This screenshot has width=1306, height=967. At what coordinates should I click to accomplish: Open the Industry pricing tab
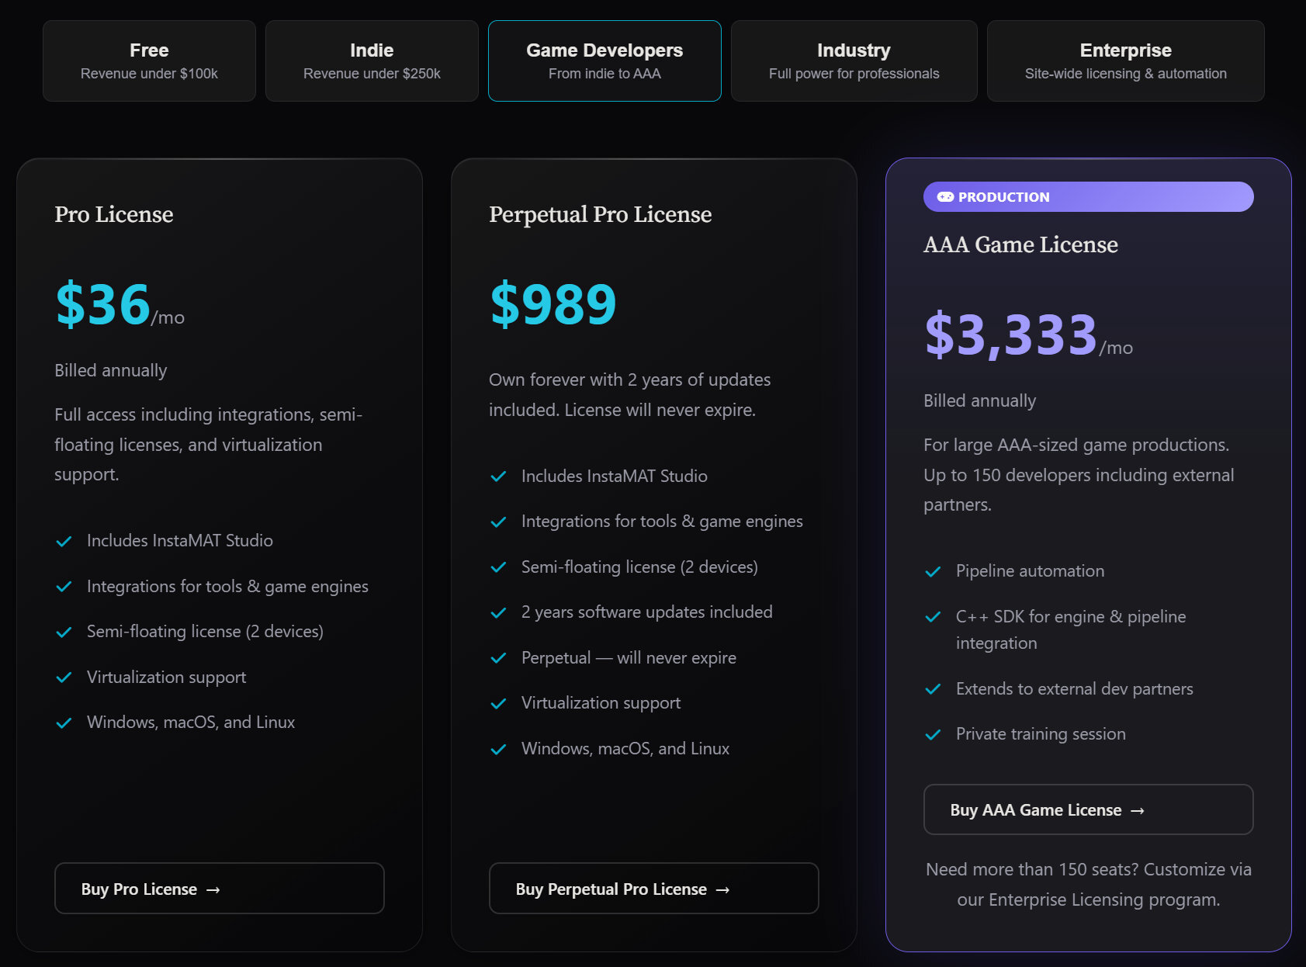(x=854, y=61)
